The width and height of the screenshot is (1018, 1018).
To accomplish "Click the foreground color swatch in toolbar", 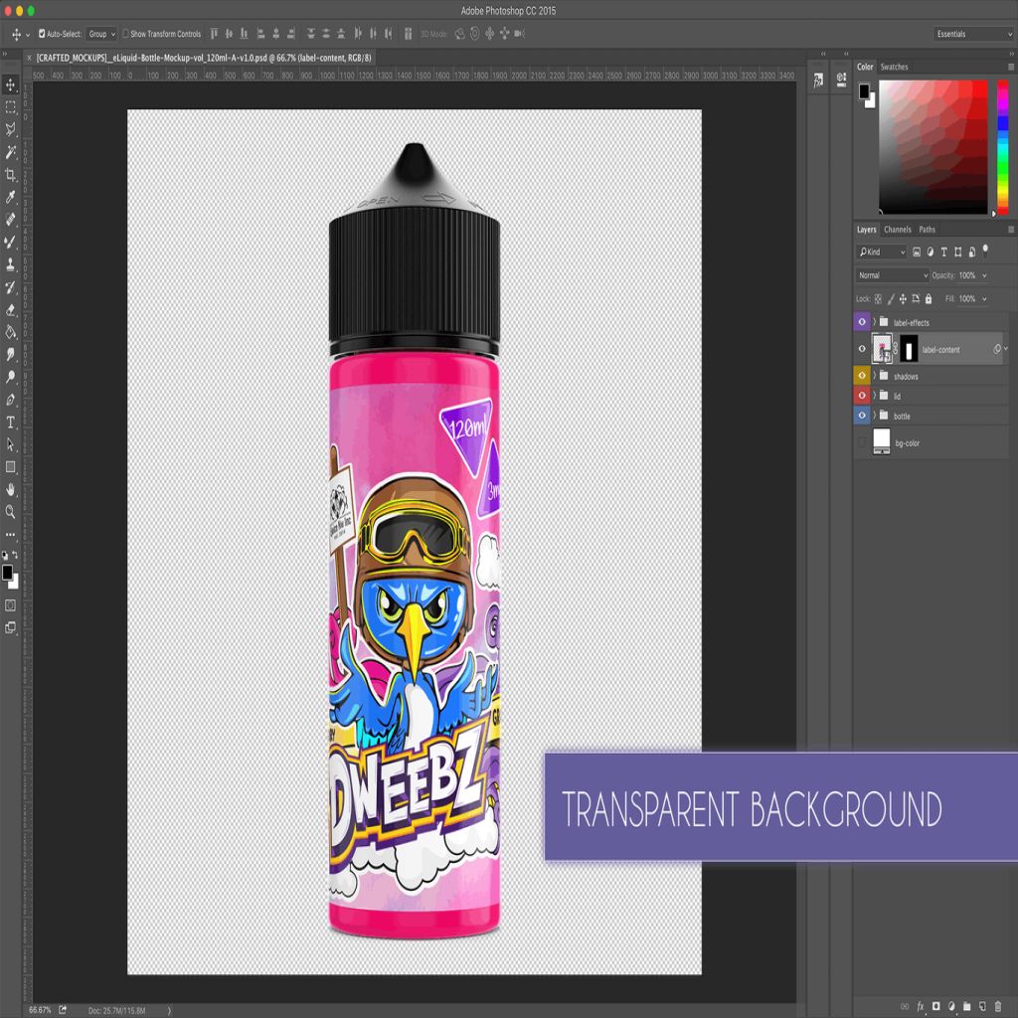I will point(8,573).
